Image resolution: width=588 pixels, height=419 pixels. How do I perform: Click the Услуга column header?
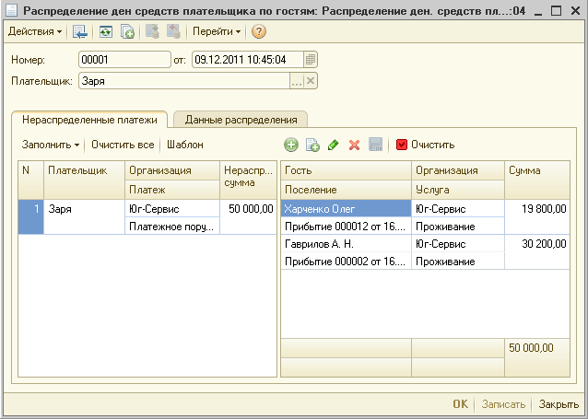(x=458, y=190)
